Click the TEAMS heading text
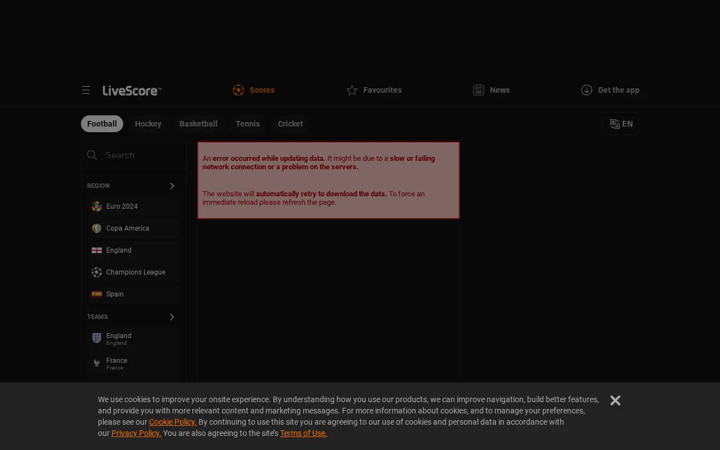Screen dimensions: 720x450 click(97, 317)
